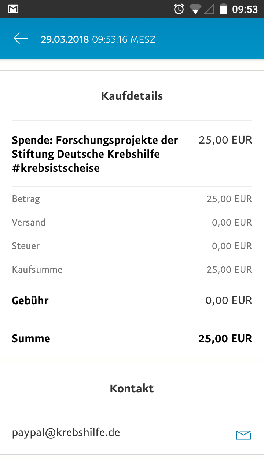The width and height of the screenshot is (264, 471).
Task: Tap the Kontakt section heading
Action: [x=132, y=389]
